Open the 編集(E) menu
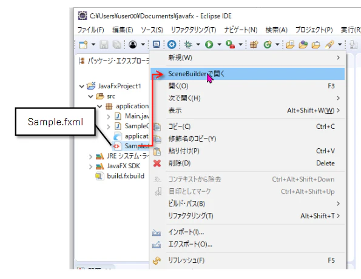The image size is (361, 279). click(x=123, y=30)
